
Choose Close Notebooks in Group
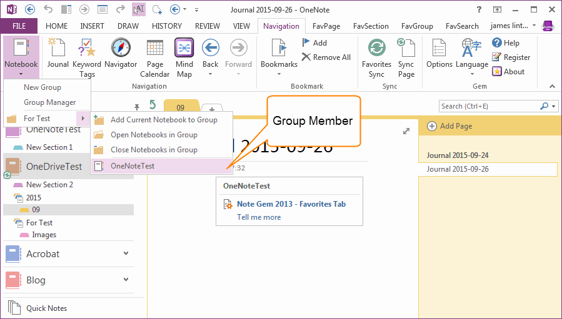point(162,150)
